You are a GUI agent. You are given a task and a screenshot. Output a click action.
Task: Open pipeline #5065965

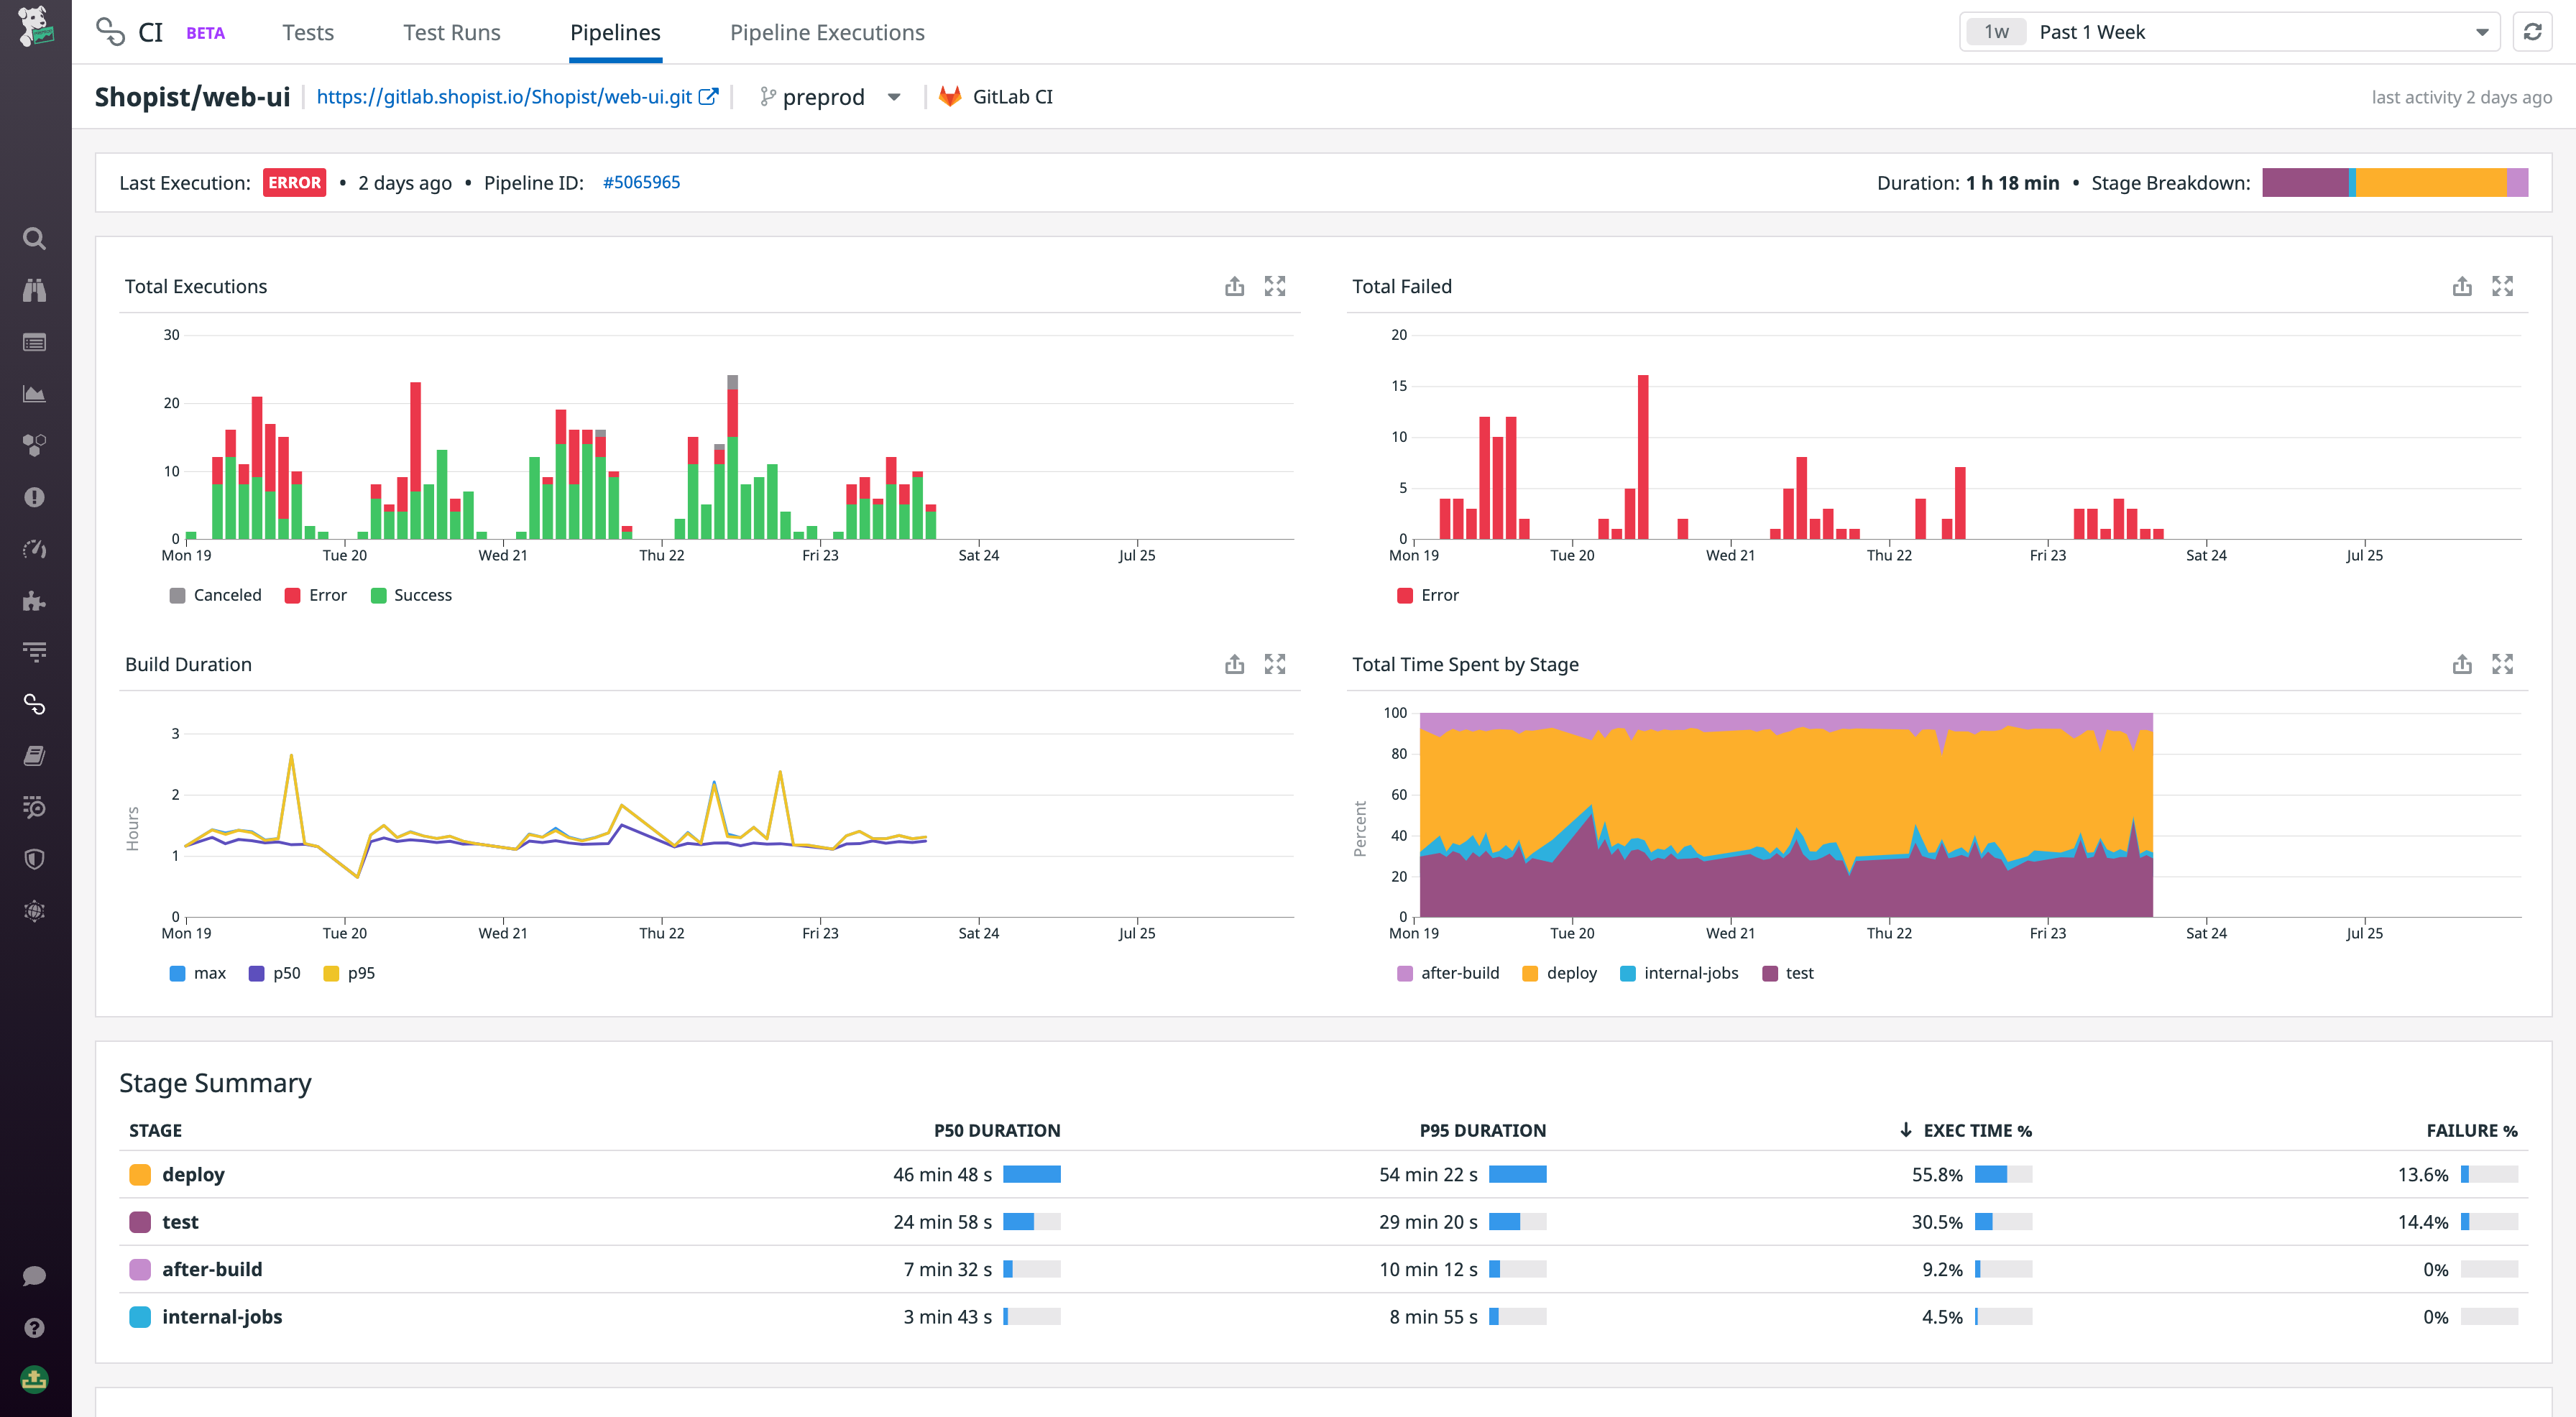tap(641, 182)
